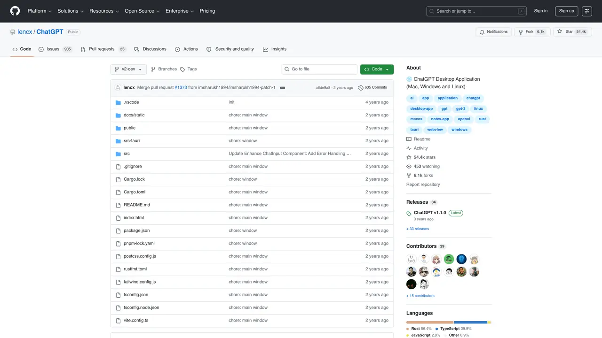This screenshot has height=338, width=602.
Task: Open the lencx owner link
Action: (x=25, y=32)
